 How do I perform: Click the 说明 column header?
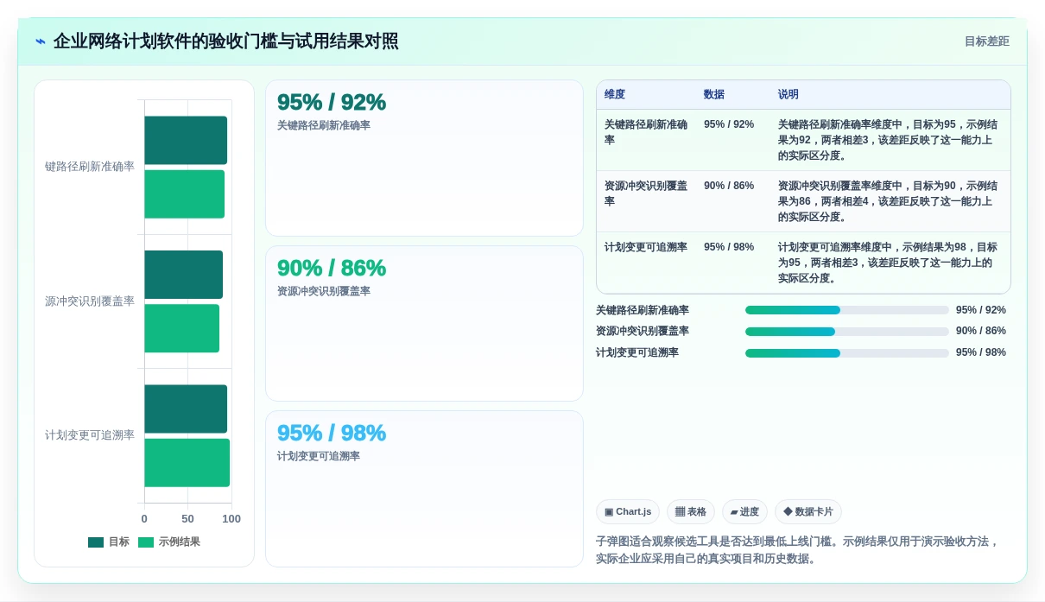(x=890, y=95)
